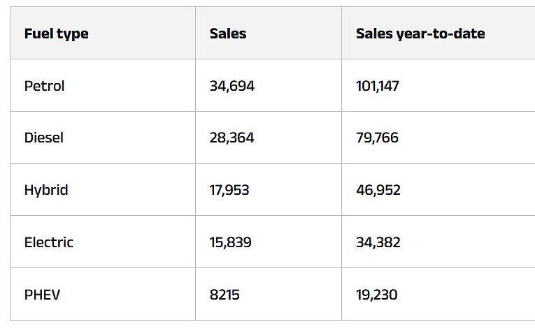
Task: Click empty space beside Sales header text
Action: [x=294, y=34]
